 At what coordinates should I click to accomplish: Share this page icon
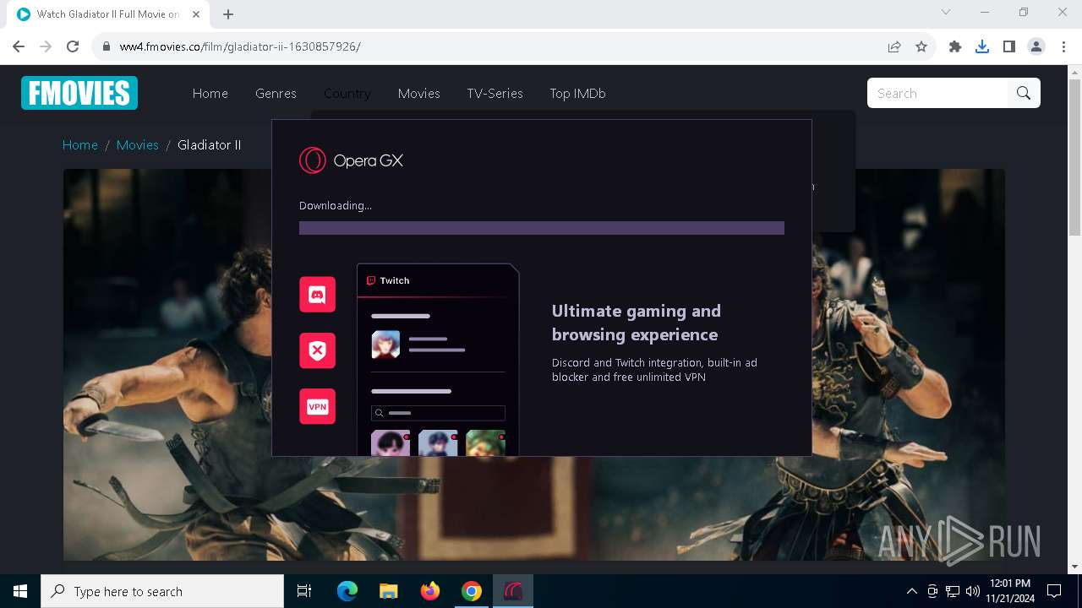[x=894, y=46]
